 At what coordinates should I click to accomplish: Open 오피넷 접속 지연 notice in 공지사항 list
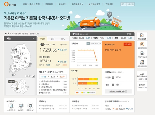tap(47, 105)
